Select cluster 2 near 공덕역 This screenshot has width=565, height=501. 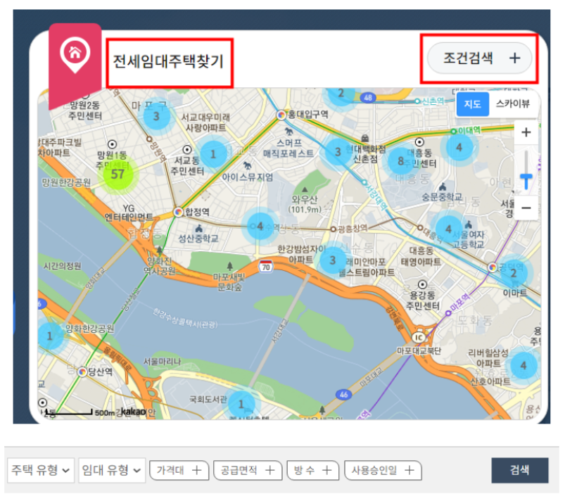(514, 273)
